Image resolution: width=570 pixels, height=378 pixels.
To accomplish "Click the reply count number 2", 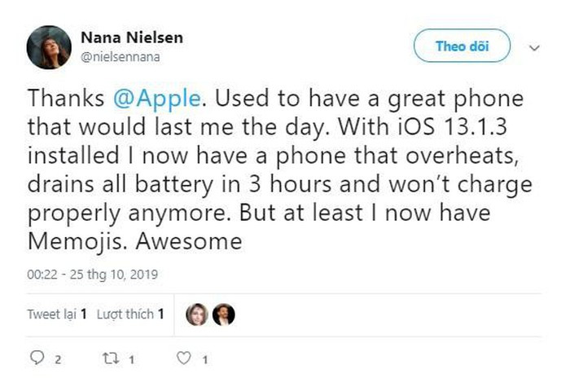I will [57, 358].
